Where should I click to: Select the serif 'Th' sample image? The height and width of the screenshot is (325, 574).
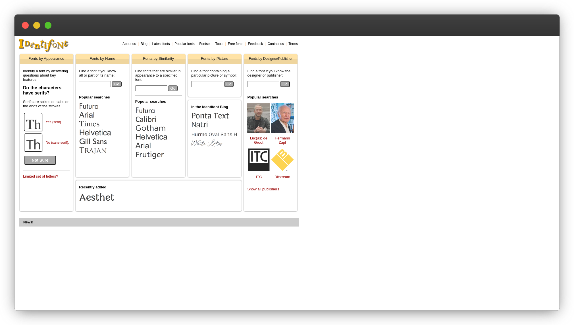click(33, 122)
